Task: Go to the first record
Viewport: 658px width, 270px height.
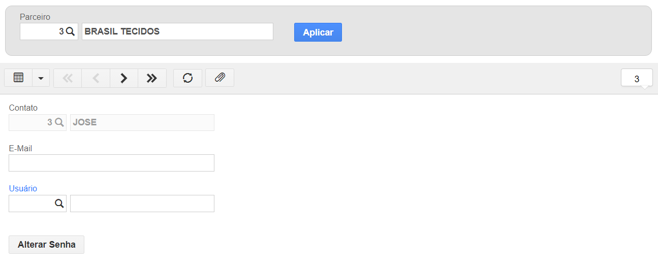Action: click(x=68, y=78)
